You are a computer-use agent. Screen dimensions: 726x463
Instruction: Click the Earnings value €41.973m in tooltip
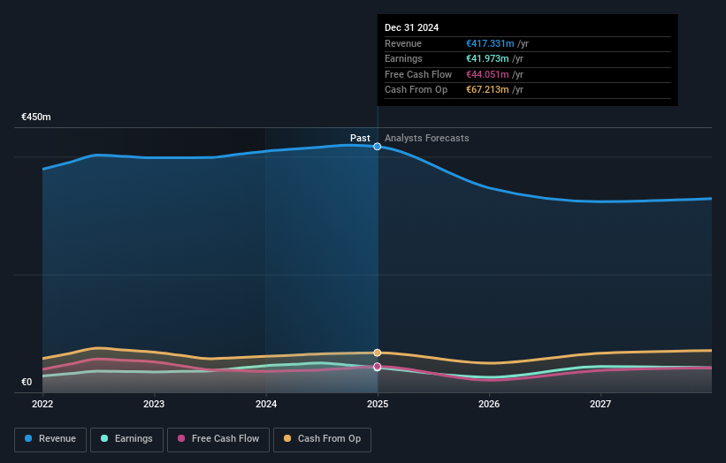487,58
